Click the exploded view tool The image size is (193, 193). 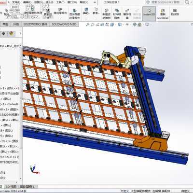pos(127,14)
